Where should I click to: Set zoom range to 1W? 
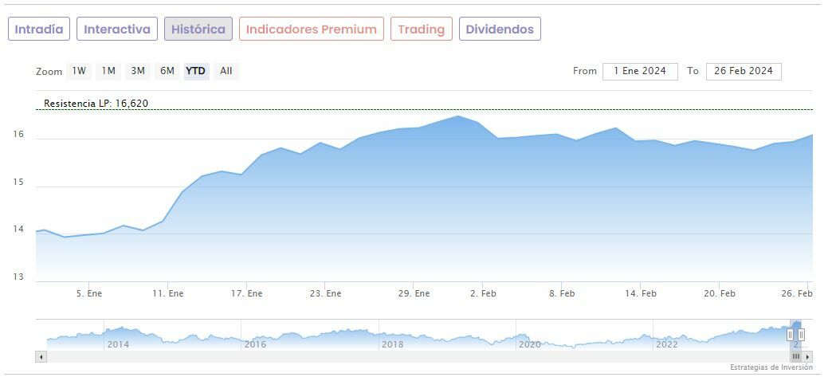(x=79, y=71)
